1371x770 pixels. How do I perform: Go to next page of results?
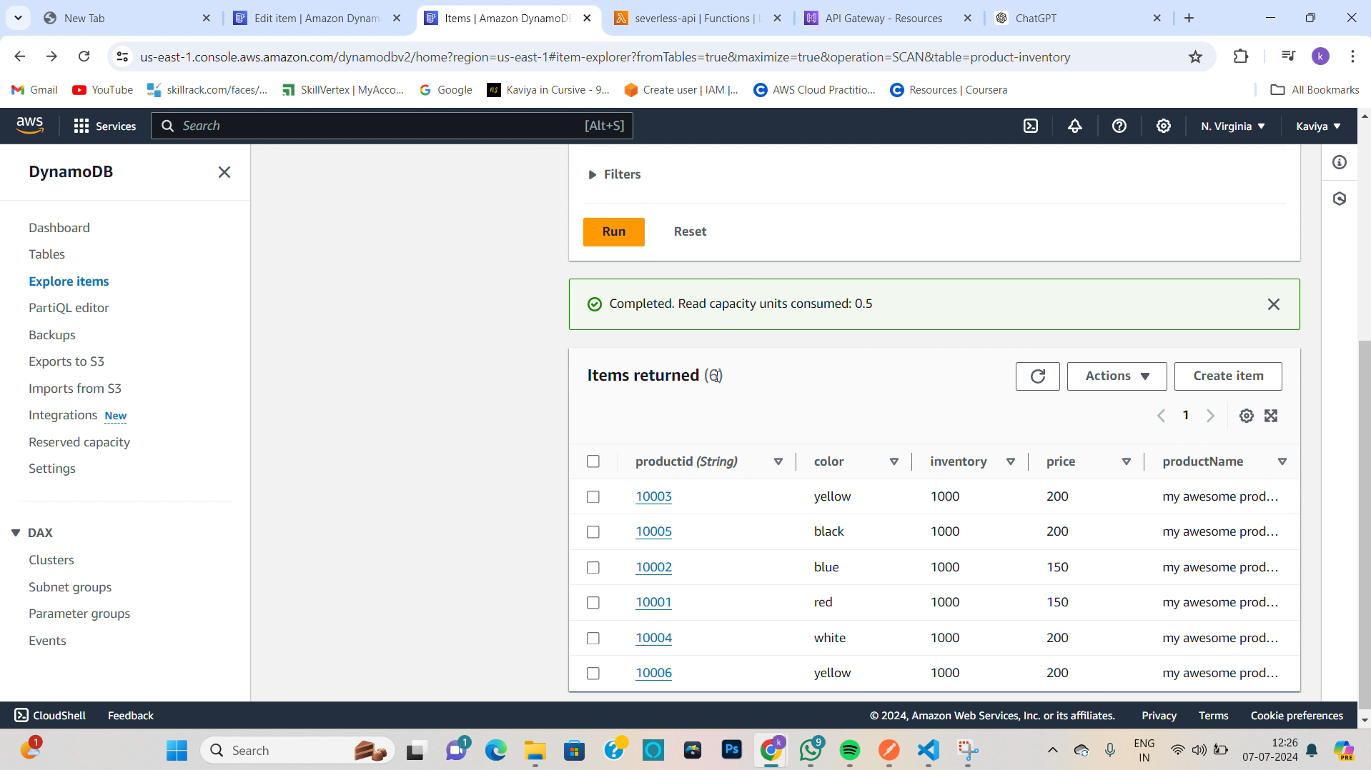click(1210, 416)
